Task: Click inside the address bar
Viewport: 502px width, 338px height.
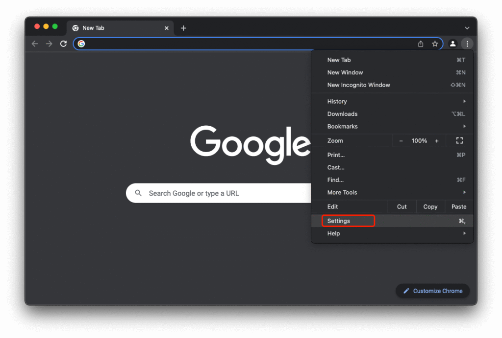Action: (221, 44)
